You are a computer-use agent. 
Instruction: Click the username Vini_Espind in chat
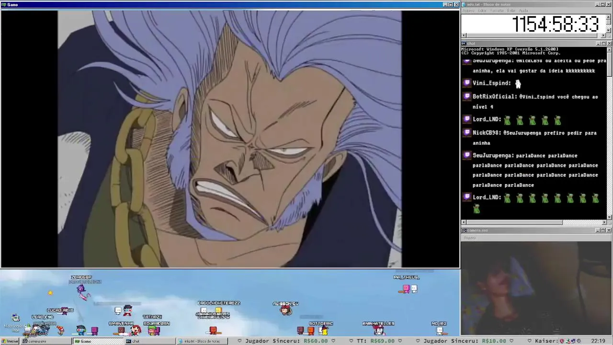(x=492, y=83)
